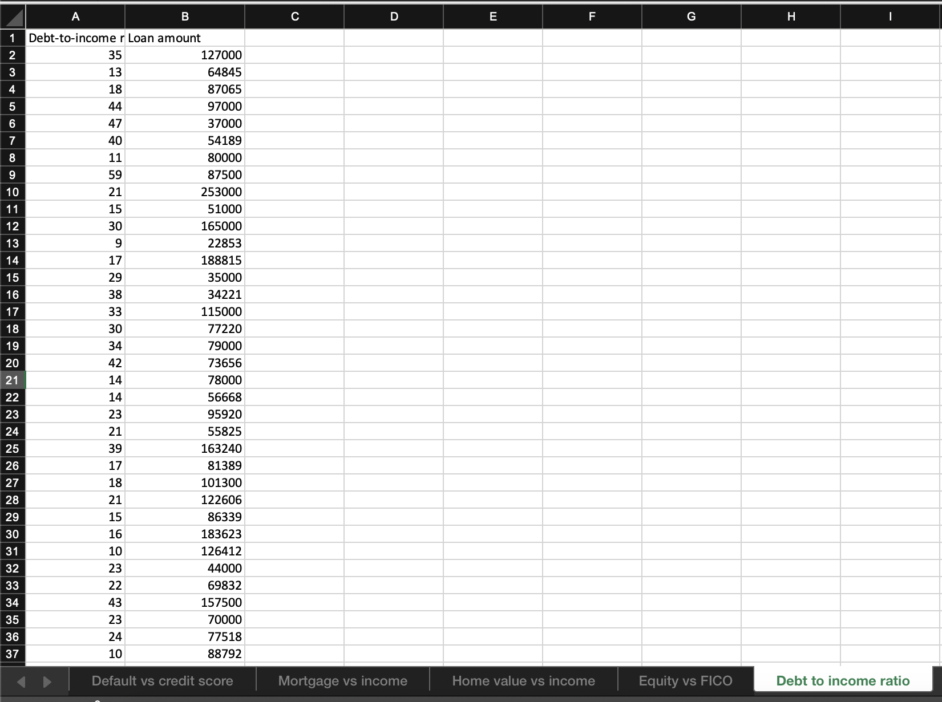Image resolution: width=942 pixels, height=702 pixels.
Task: Open the Mortgage vs income sheet
Action: tap(342, 680)
